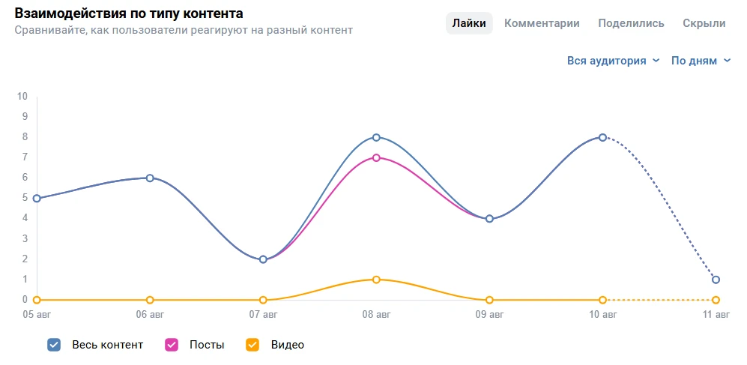Click the chevron arrow beside По дням

pyautogui.click(x=727, y=61)
